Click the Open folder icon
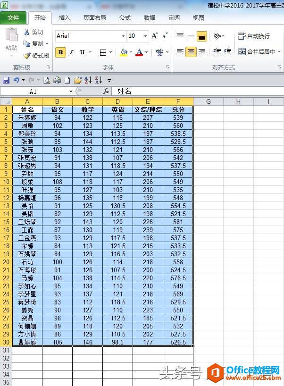Viewport: 284px width, 386px height. click(x=77, y=80)
